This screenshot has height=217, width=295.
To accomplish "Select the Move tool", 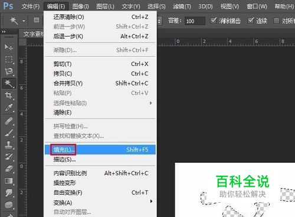I will coord(9,47).
